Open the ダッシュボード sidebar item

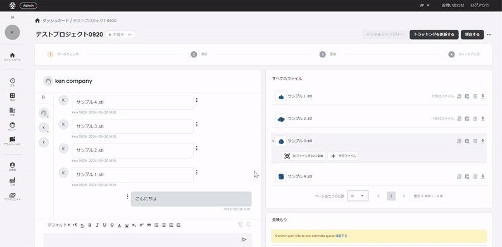[x=12, y=57]
